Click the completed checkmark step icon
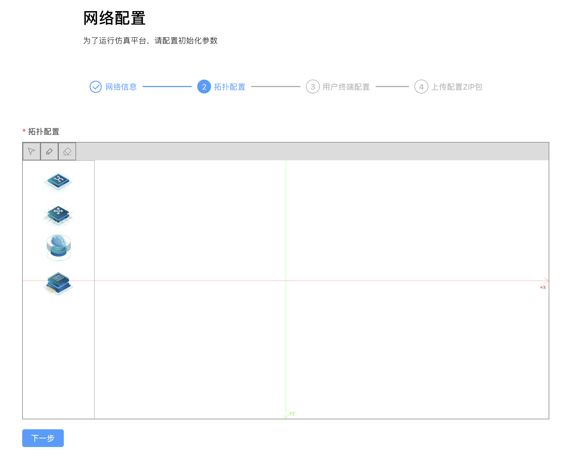This screenshot has height=457, width=572. (95, 87)
